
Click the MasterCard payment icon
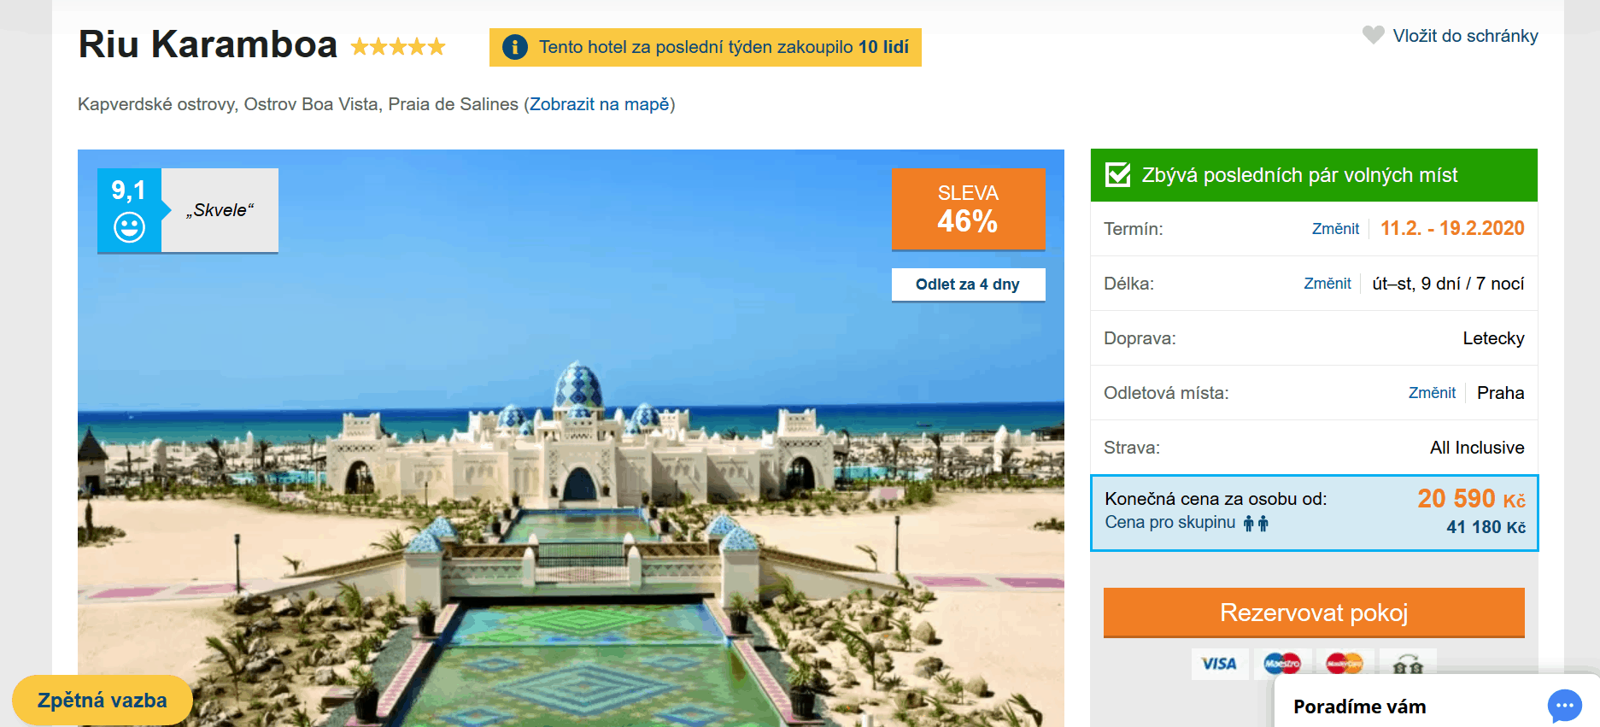pyautogui.click(x=1345, y=664)
